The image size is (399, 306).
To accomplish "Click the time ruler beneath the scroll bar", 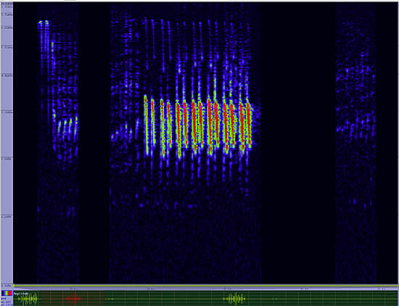I will 205,289.
